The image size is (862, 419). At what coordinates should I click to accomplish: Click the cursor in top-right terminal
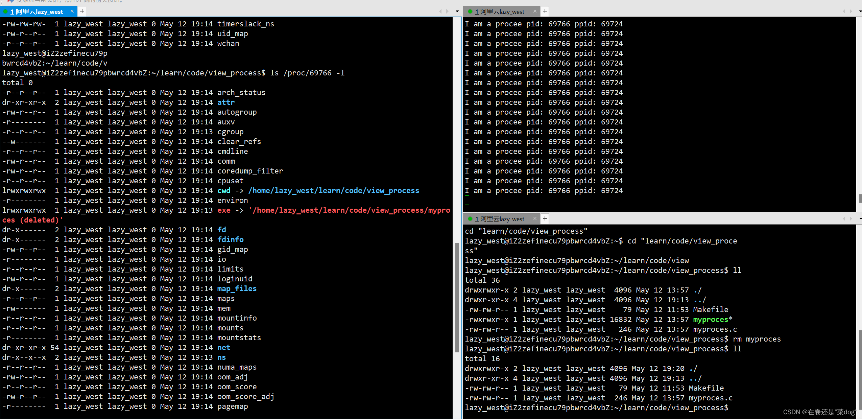tap(467, 200)
